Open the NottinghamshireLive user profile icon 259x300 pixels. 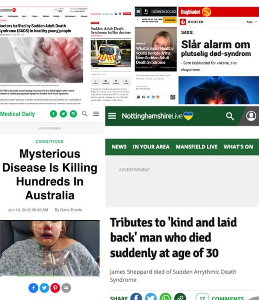[x=251, y=116]
